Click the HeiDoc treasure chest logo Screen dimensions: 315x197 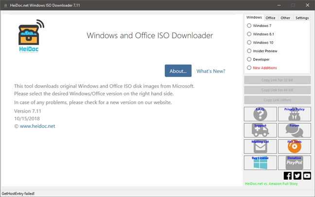point(31,36)
